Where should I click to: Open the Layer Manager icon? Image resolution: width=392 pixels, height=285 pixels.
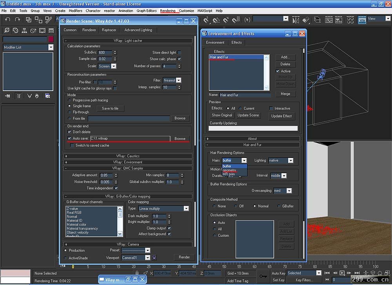point(317,20)
